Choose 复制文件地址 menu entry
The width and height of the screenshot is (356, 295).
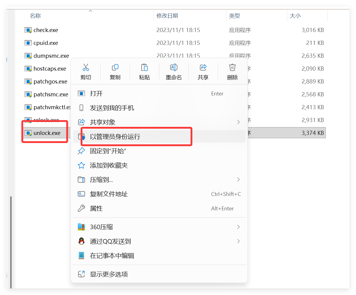tap(159, 194)
